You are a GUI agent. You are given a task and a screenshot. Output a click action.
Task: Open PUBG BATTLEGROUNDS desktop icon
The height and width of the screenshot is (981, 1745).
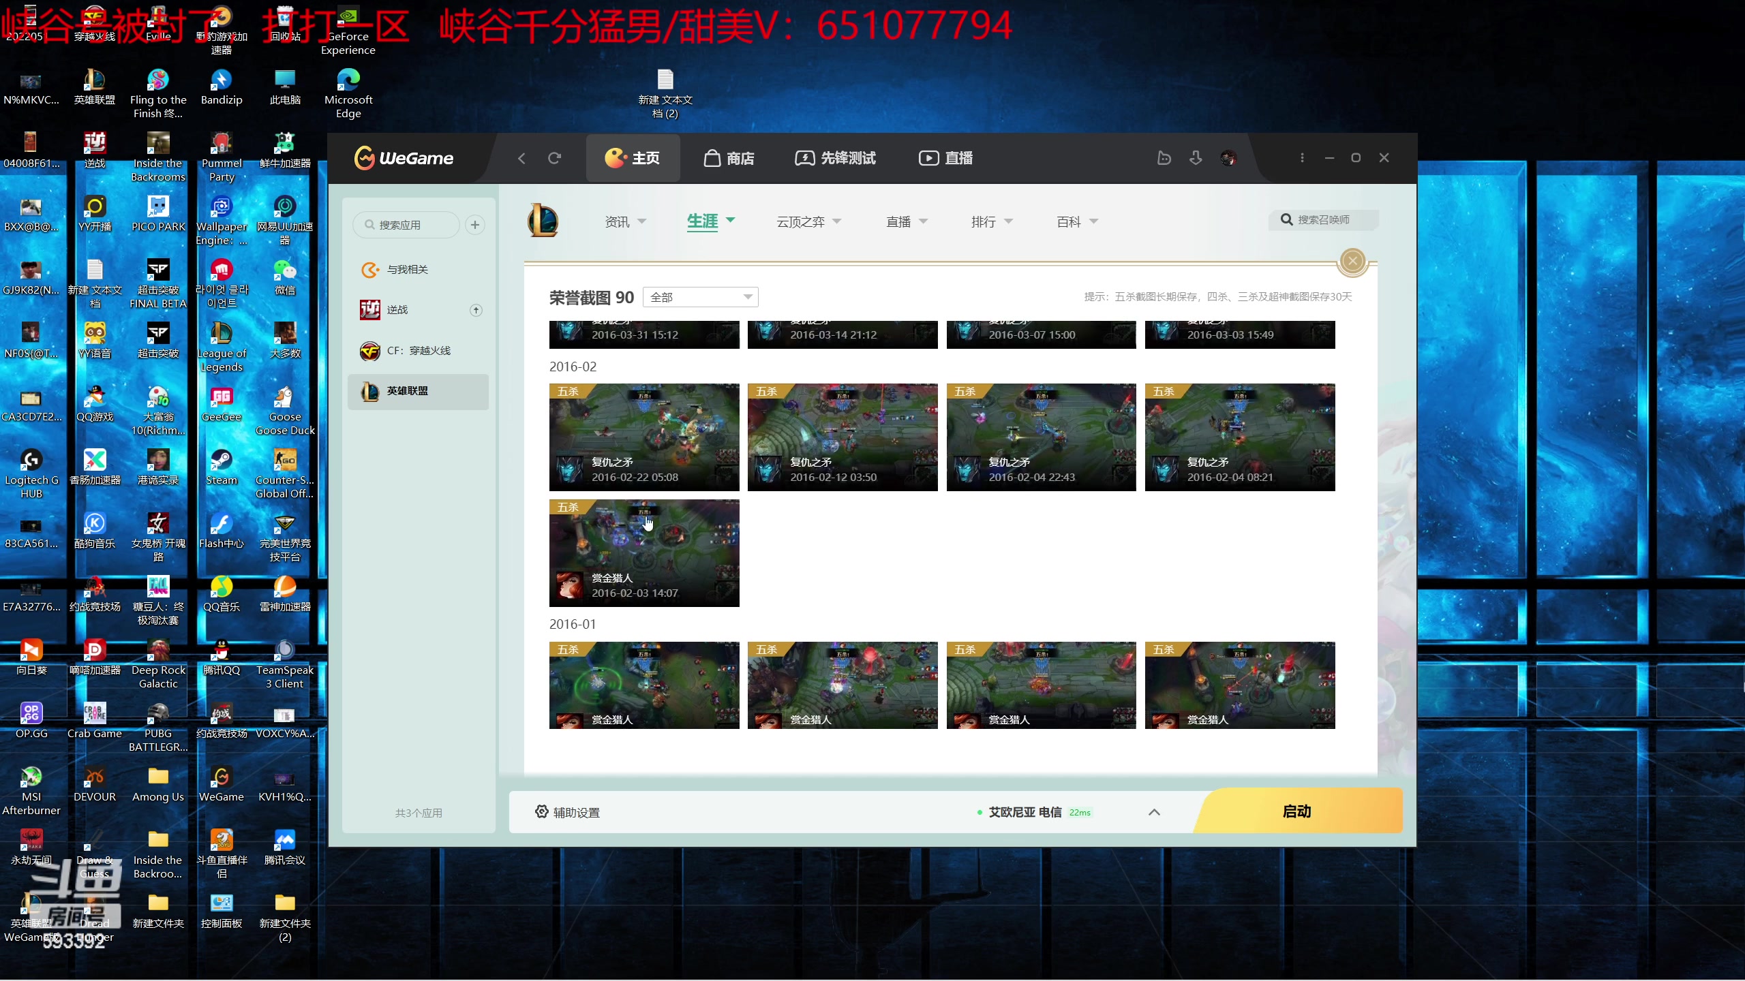pos(158,728)
